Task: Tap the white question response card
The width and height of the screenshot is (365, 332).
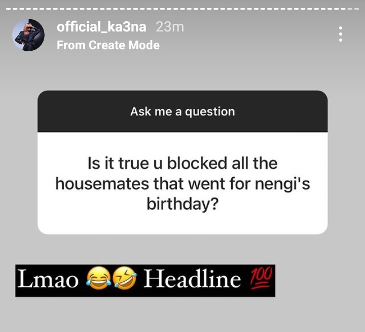Action: click(x=182, y=183)
